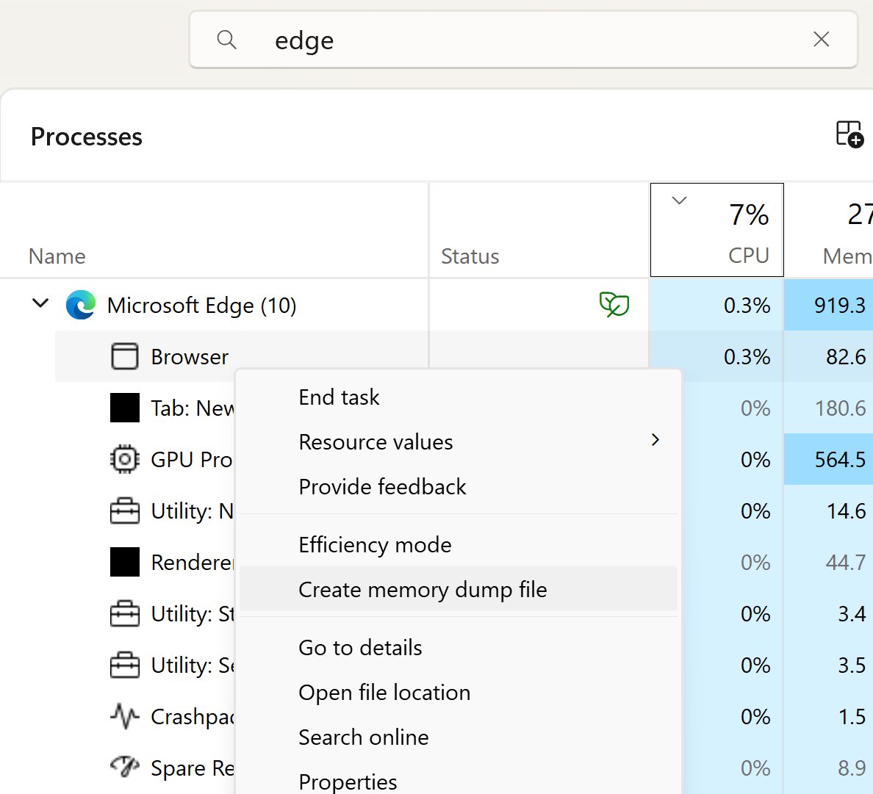Choose End task in context menu

(459, 397)
